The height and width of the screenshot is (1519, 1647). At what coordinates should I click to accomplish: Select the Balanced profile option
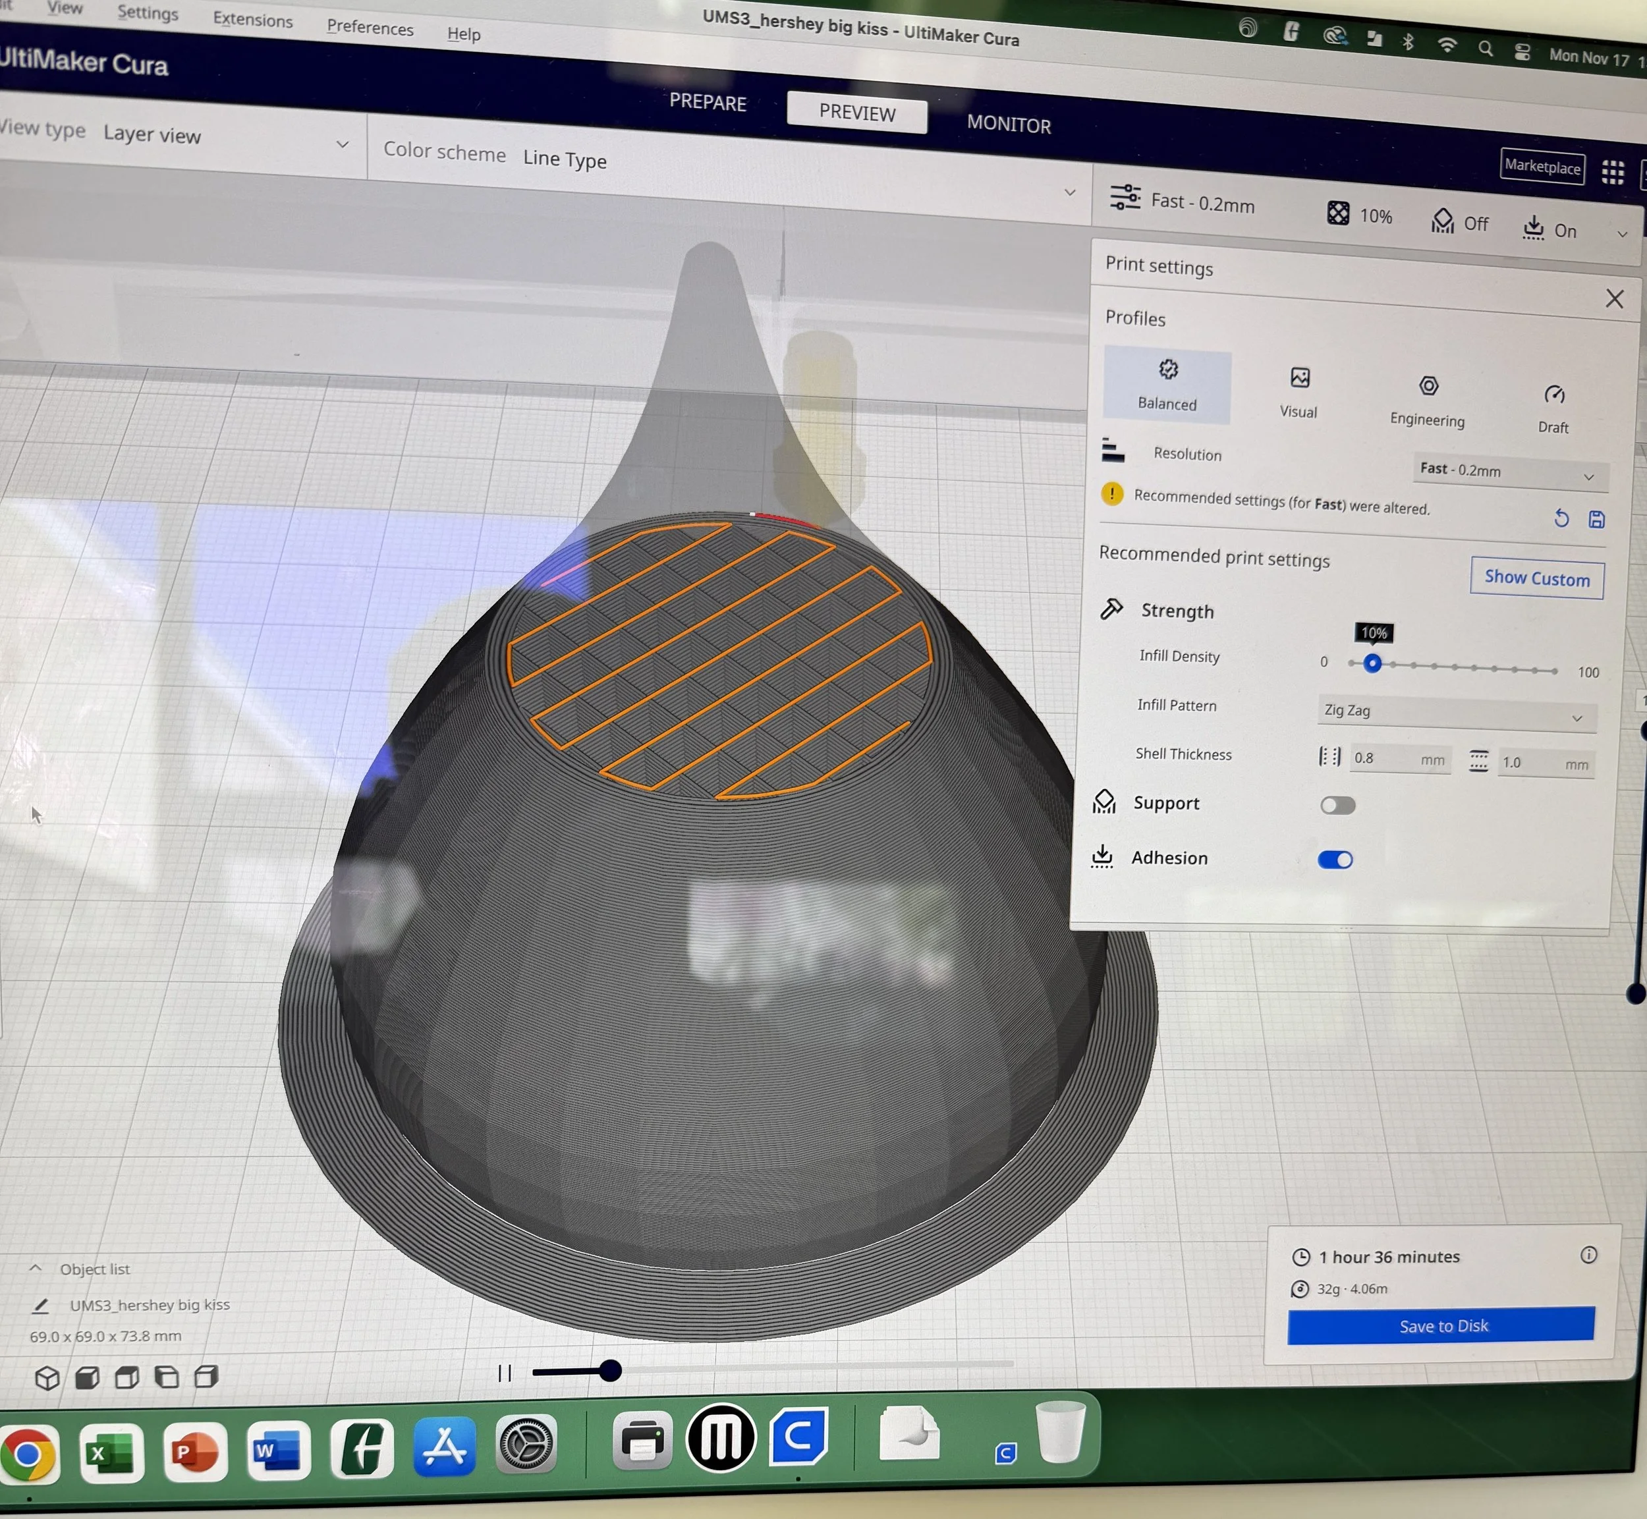[1167, 385]
